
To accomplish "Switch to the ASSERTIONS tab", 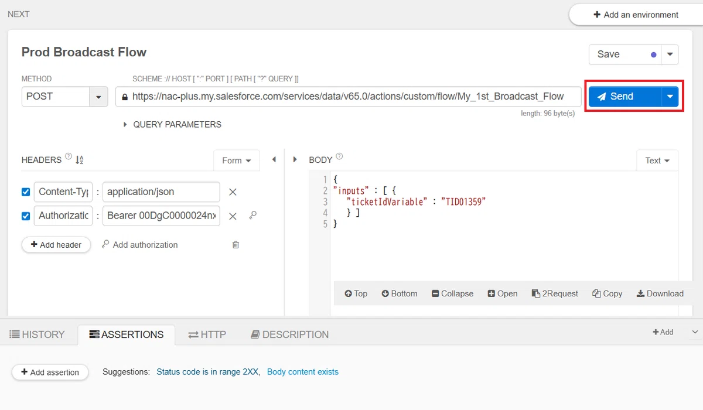I will [x=127, y=334].
